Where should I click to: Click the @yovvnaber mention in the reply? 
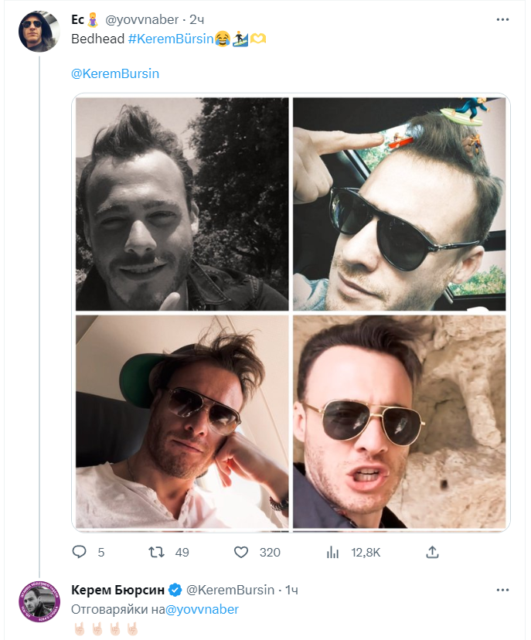click(202, 609)
